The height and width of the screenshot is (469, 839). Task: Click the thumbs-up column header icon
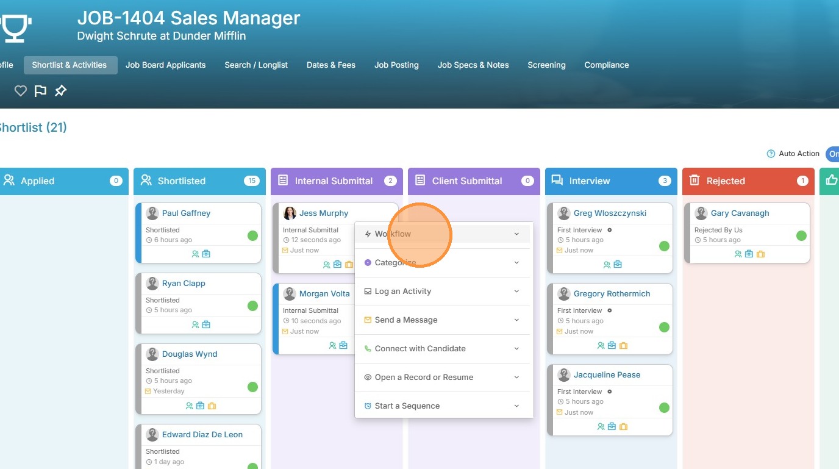point(832,181)
